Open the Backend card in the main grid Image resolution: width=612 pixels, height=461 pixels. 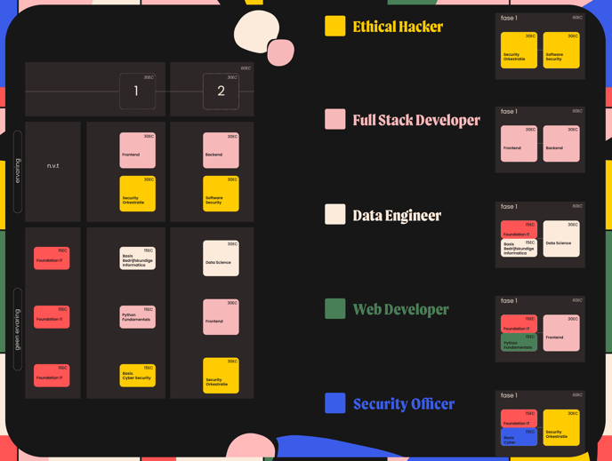click(x=221, y=150)
